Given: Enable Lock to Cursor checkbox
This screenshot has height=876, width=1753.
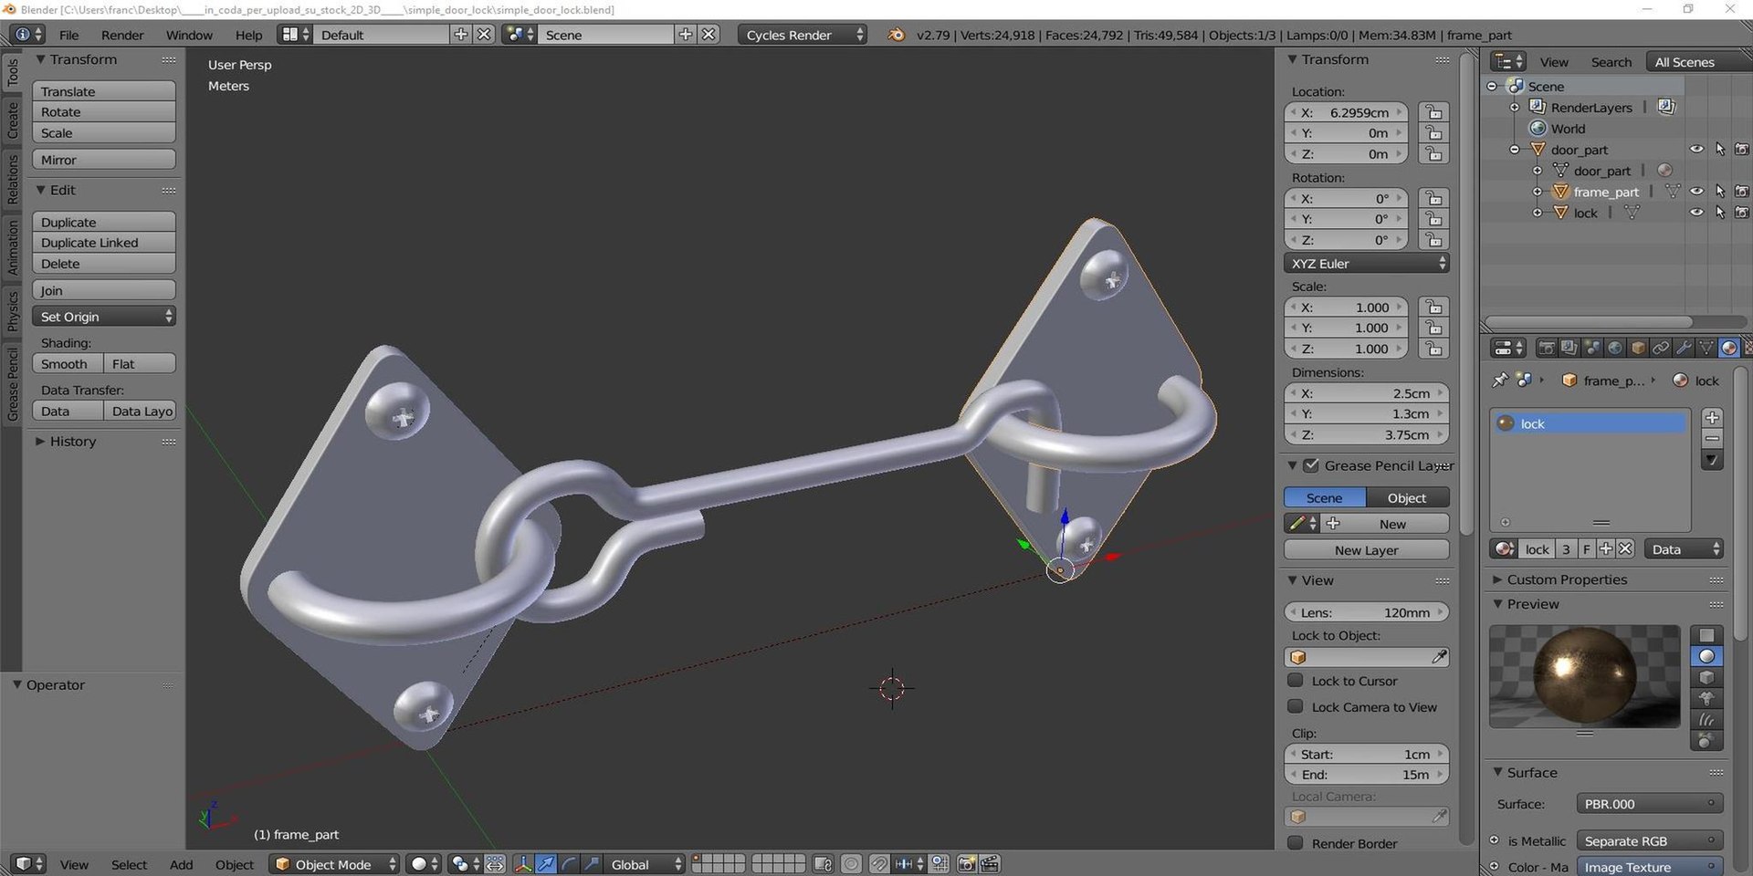Looking at the screenshot, I should click(x=1295, y=681).
